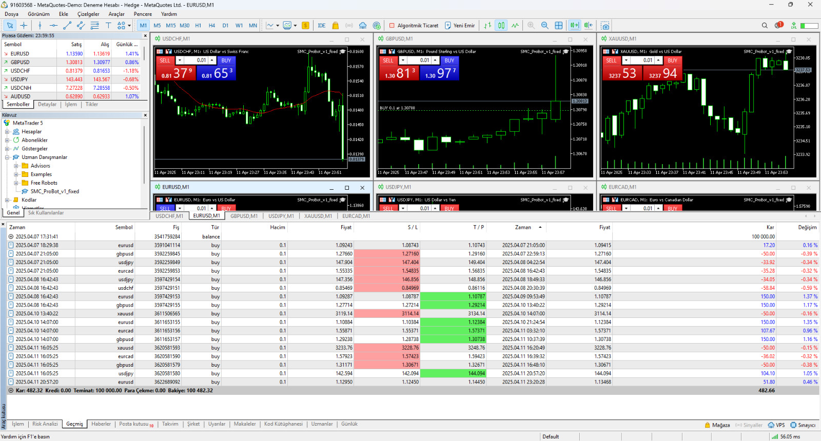Expand the Göstergeler tree node
821x441 pixels.
pos(7,149)
